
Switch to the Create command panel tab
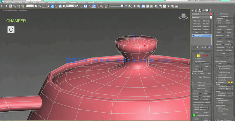[x=192, y=11]
